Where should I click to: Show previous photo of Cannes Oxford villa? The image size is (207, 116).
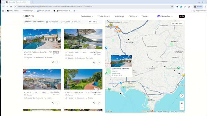(25, 39)
